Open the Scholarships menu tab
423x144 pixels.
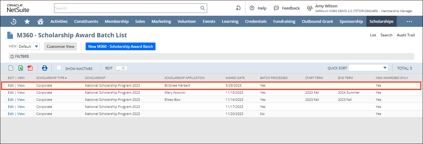coord(381,21)
